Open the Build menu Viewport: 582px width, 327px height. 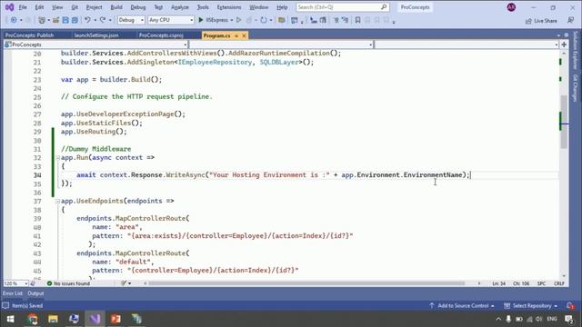click(116, 7)
